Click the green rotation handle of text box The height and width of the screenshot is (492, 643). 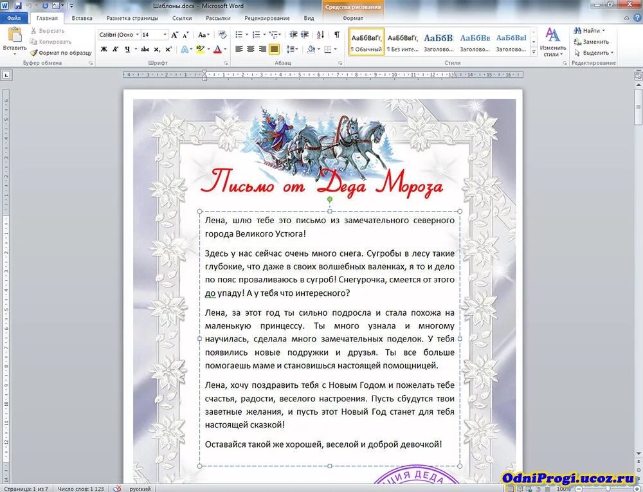[x=330, y=199]
